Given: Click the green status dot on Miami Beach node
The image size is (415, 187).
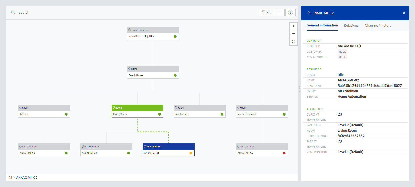Looking at the screenshot, I should [x=175, y=37].
